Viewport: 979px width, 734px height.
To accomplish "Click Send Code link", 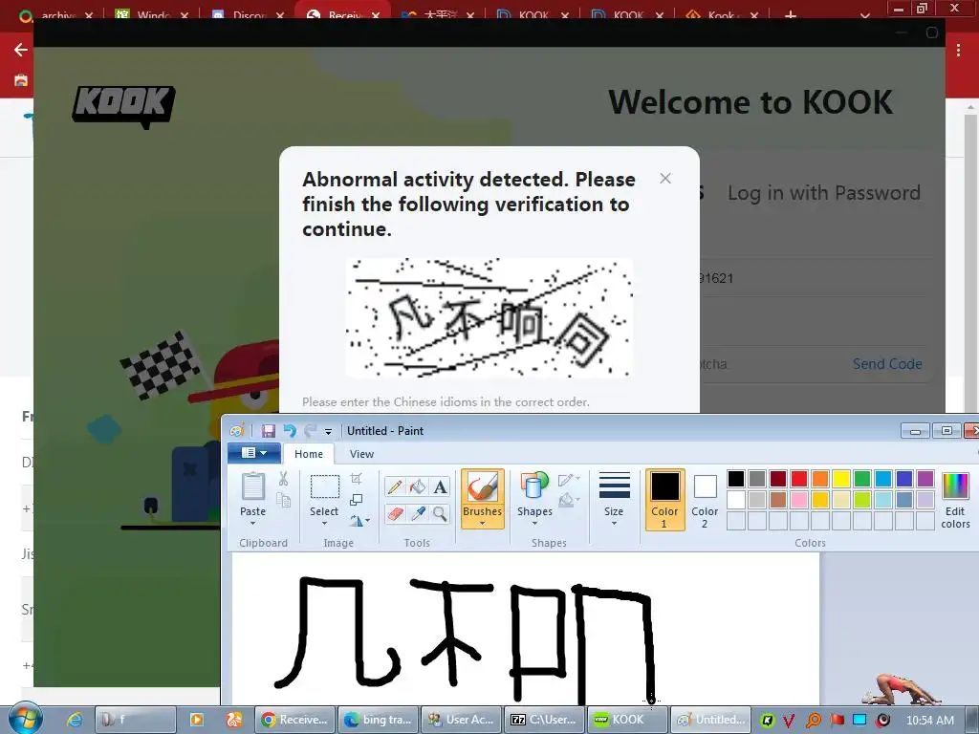I will tap(887, 364).
